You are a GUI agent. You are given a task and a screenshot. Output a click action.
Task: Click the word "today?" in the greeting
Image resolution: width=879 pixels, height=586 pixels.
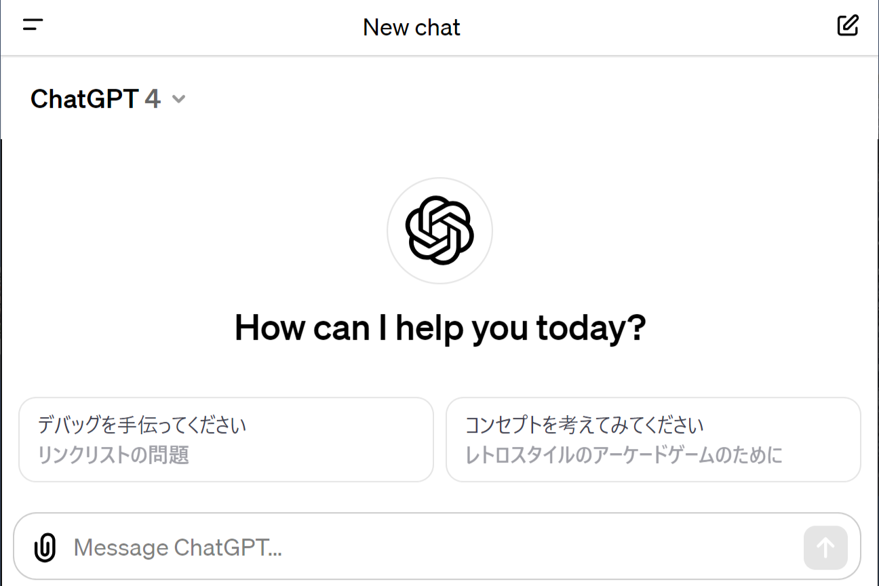click(591, 328)
